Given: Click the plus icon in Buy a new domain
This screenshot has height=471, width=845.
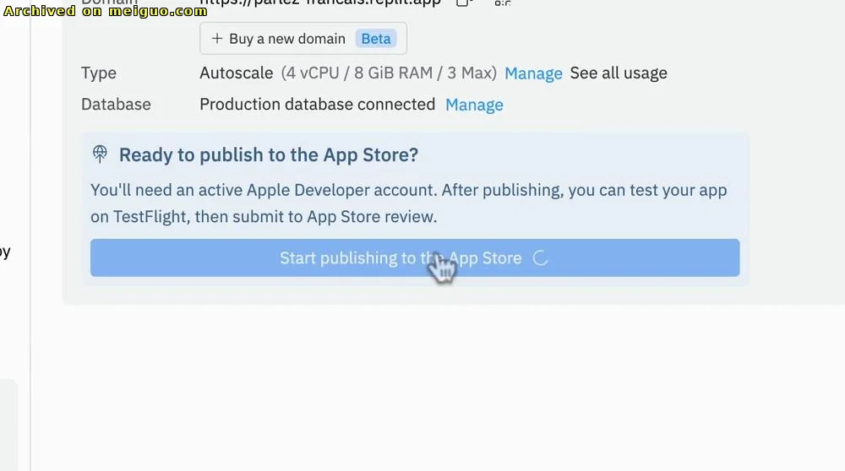Looking at the screenshot, I should click(x=217, y=39).
